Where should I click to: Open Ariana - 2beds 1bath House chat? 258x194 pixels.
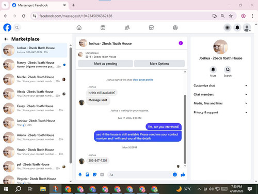pos(35,137)
